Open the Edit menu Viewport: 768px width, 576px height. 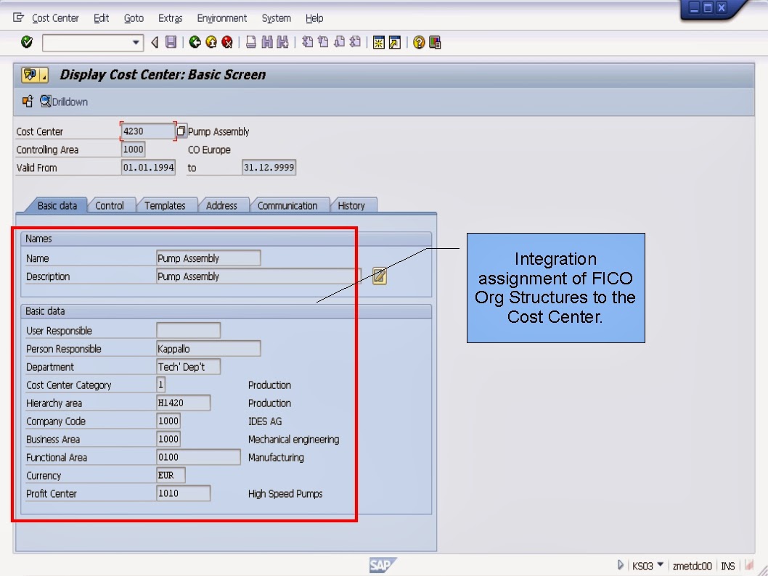click(101, 18)
